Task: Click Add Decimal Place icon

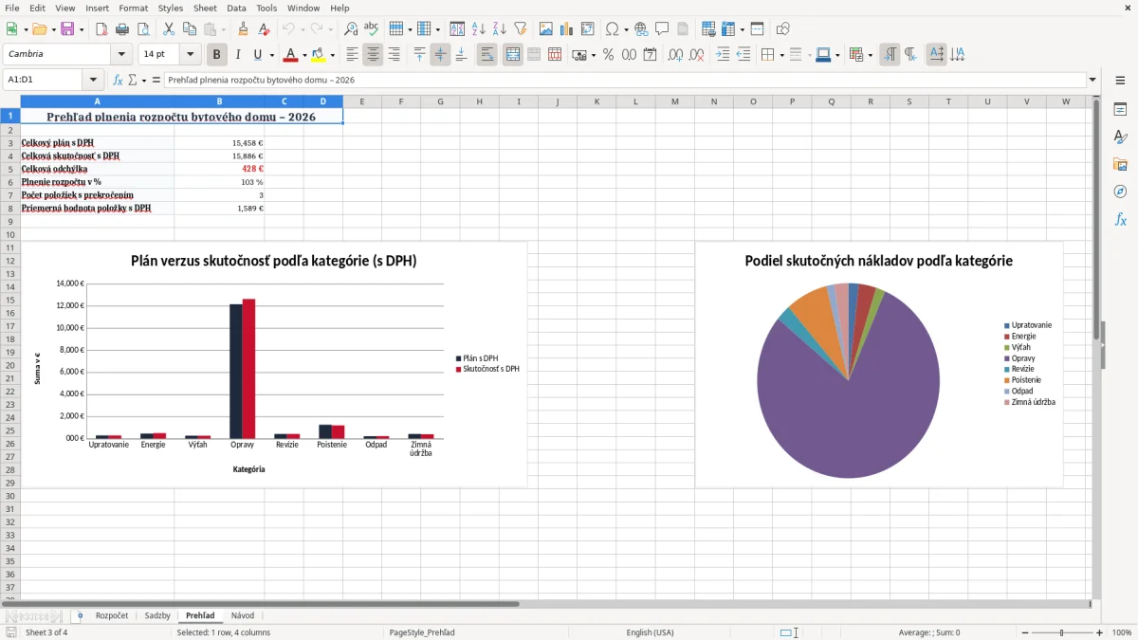Action: click(x=676, y=54)
